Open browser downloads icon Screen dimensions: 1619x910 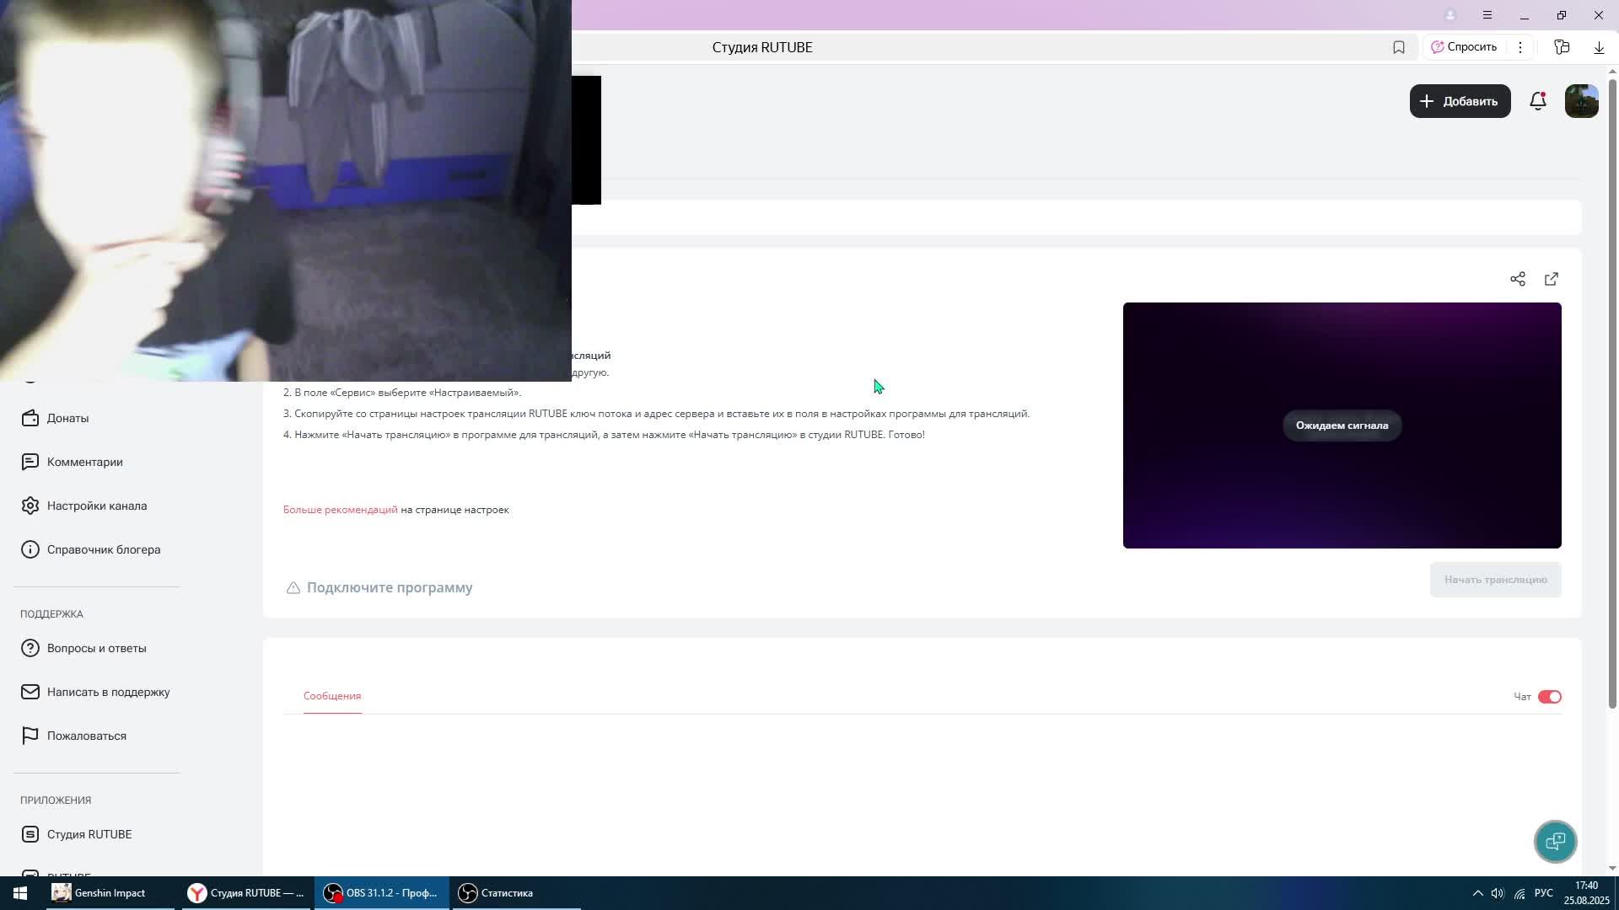click(x=1598, y=47)
